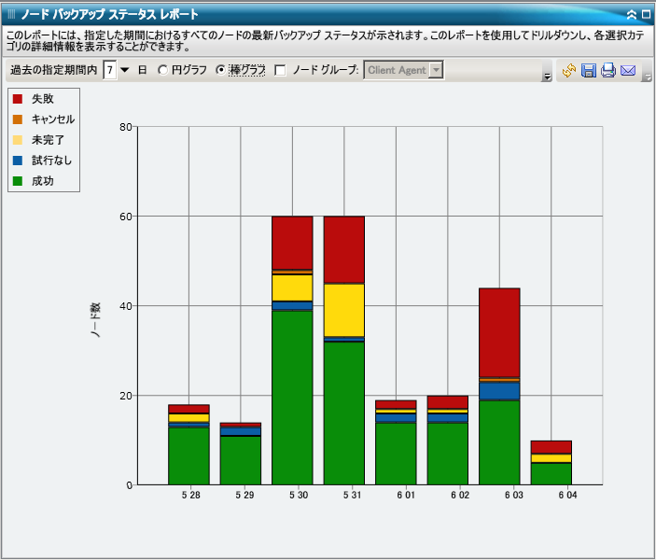Click the refresh report icon
656x560 pixels.
(x=568, y=71)
